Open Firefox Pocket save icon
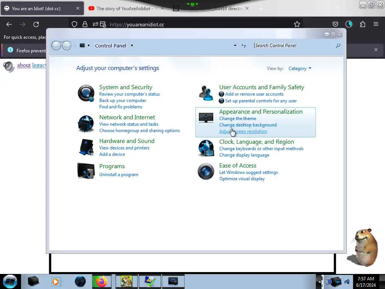The image size is (385, 289). point(335,24)
